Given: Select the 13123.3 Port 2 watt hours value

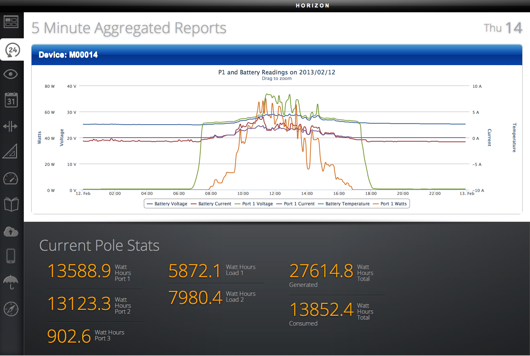Looking at the screenshot, I should point(79,304).
